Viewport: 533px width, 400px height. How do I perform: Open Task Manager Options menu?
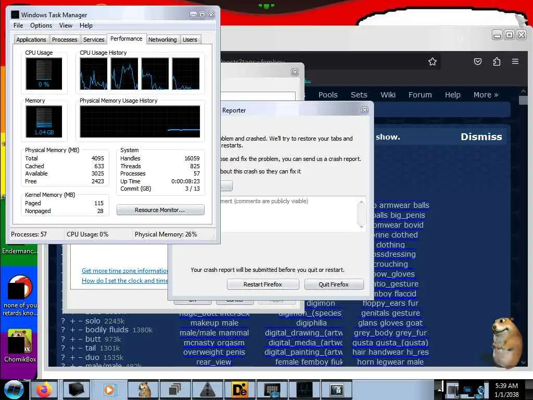coord(41,26)
